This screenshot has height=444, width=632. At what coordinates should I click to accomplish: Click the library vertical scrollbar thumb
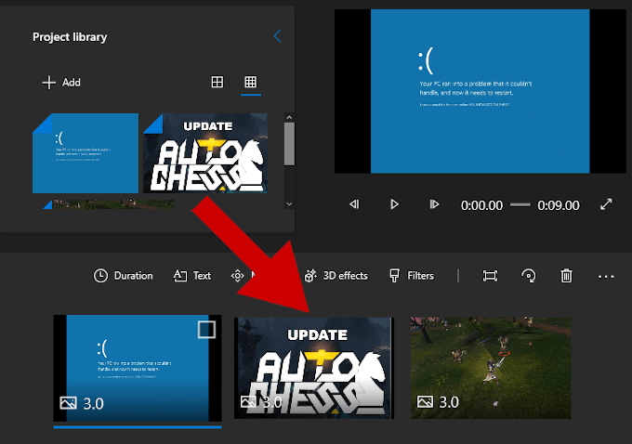tap(289, 144)
